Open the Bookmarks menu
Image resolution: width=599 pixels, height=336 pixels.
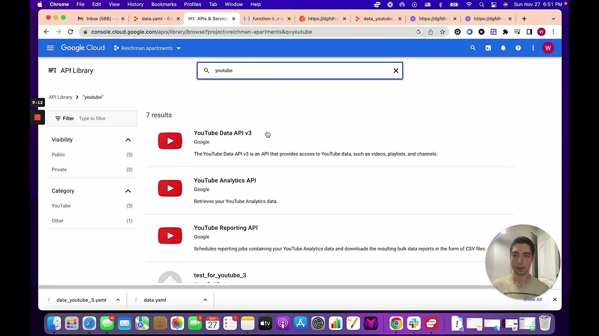pyautogui.click(x=164, y=4)
